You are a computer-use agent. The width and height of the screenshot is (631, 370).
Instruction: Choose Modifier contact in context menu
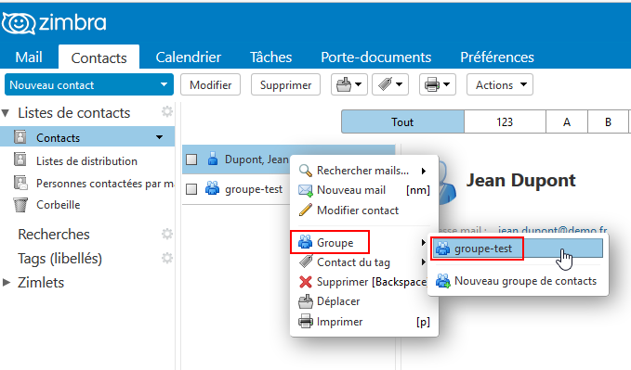click(363, 211)
